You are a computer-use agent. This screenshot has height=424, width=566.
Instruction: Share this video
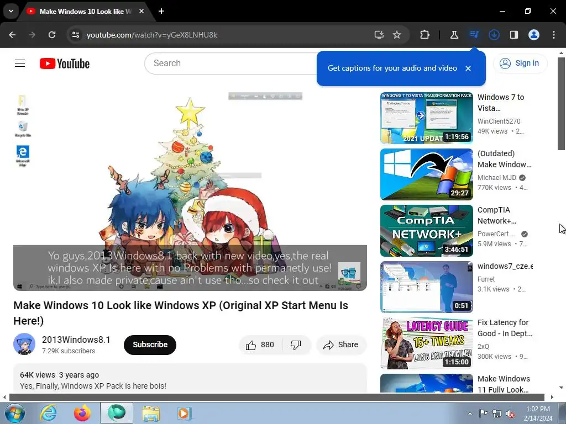click(341, 345)
